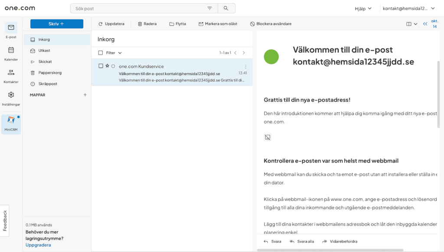Click the 1–1 av 1 page counter

tap(225, 53)
